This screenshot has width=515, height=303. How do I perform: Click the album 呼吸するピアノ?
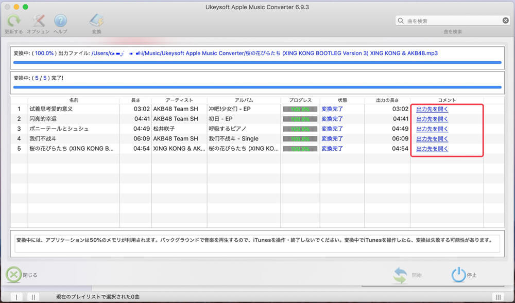click(228, 129)
